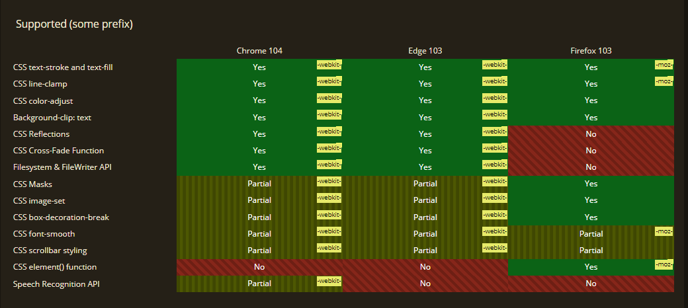688x308 pixels.
Task: Open the CSS Masks feature link
Action: click(32, 184)
